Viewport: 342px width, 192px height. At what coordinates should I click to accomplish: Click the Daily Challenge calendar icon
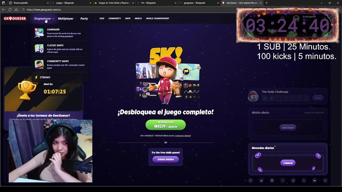(253, 96)
